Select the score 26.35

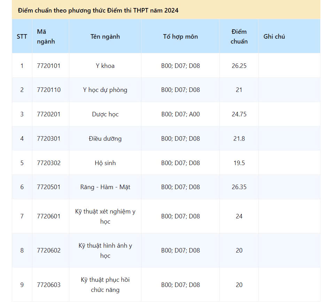pos(239,187)
